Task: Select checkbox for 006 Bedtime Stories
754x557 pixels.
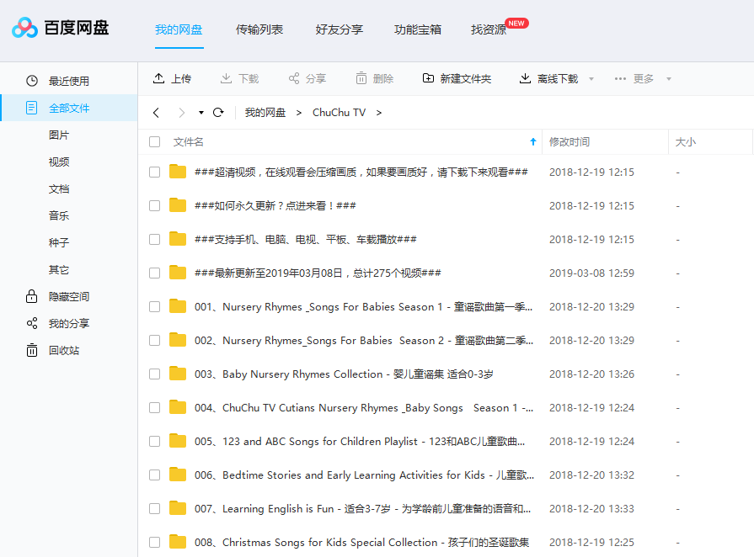Action: pyautogui.click(x=154, y=475)
